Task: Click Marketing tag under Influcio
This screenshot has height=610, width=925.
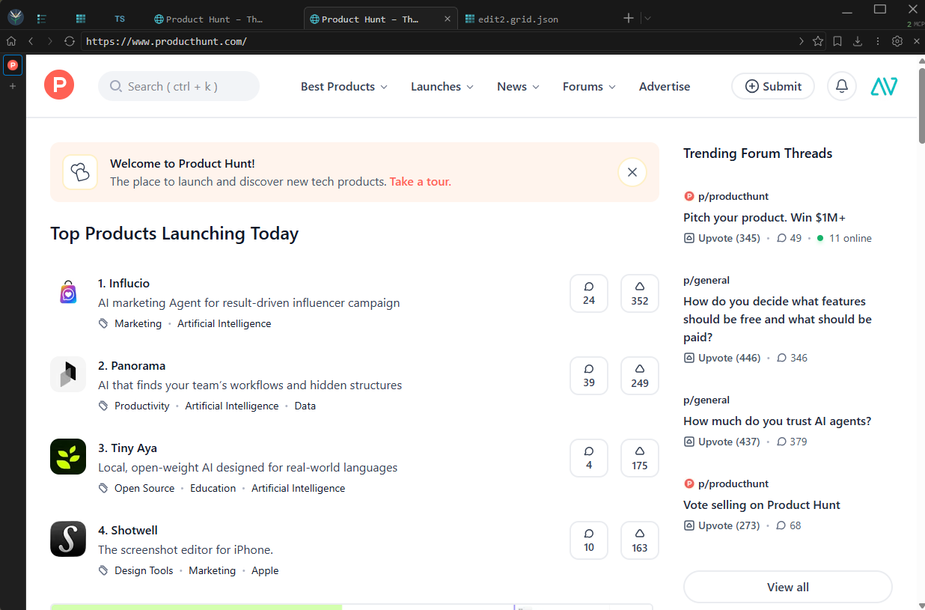Action: point(138,323)
